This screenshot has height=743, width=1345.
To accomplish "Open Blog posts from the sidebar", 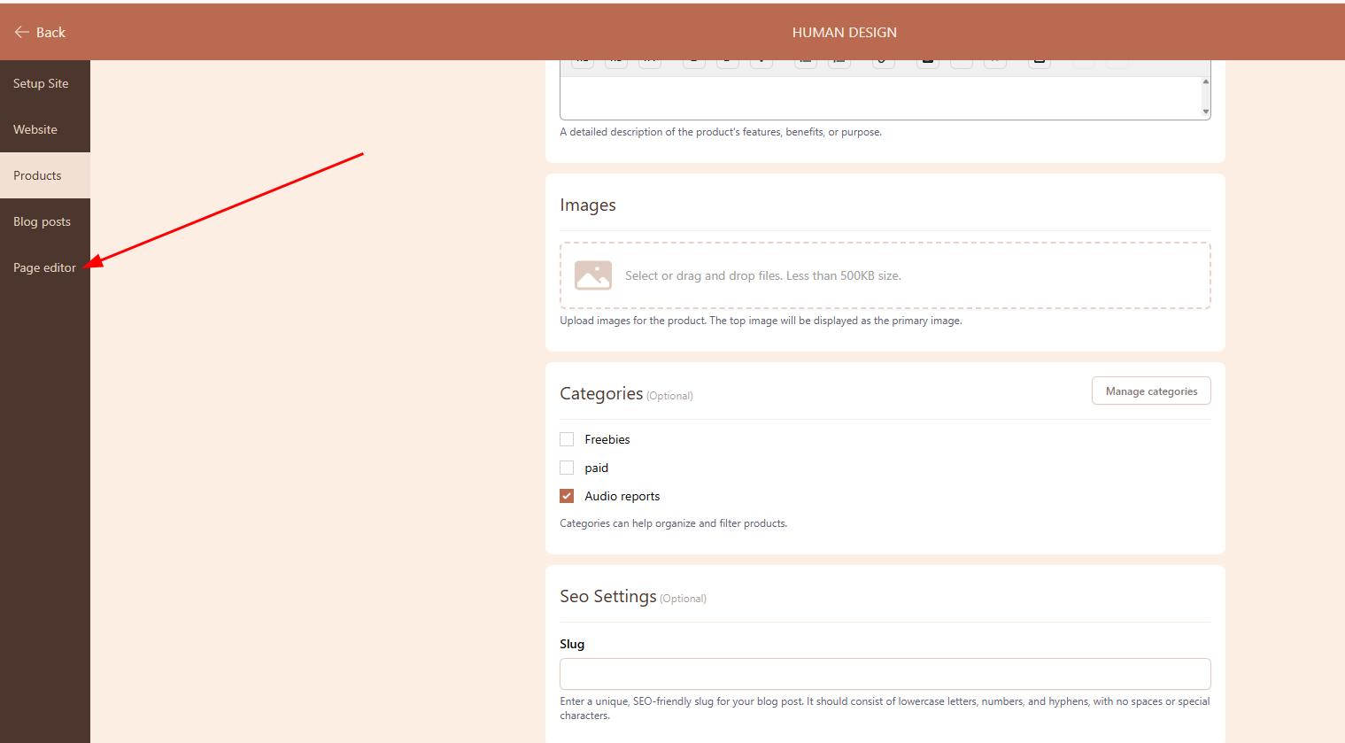I will click(42, 221).
